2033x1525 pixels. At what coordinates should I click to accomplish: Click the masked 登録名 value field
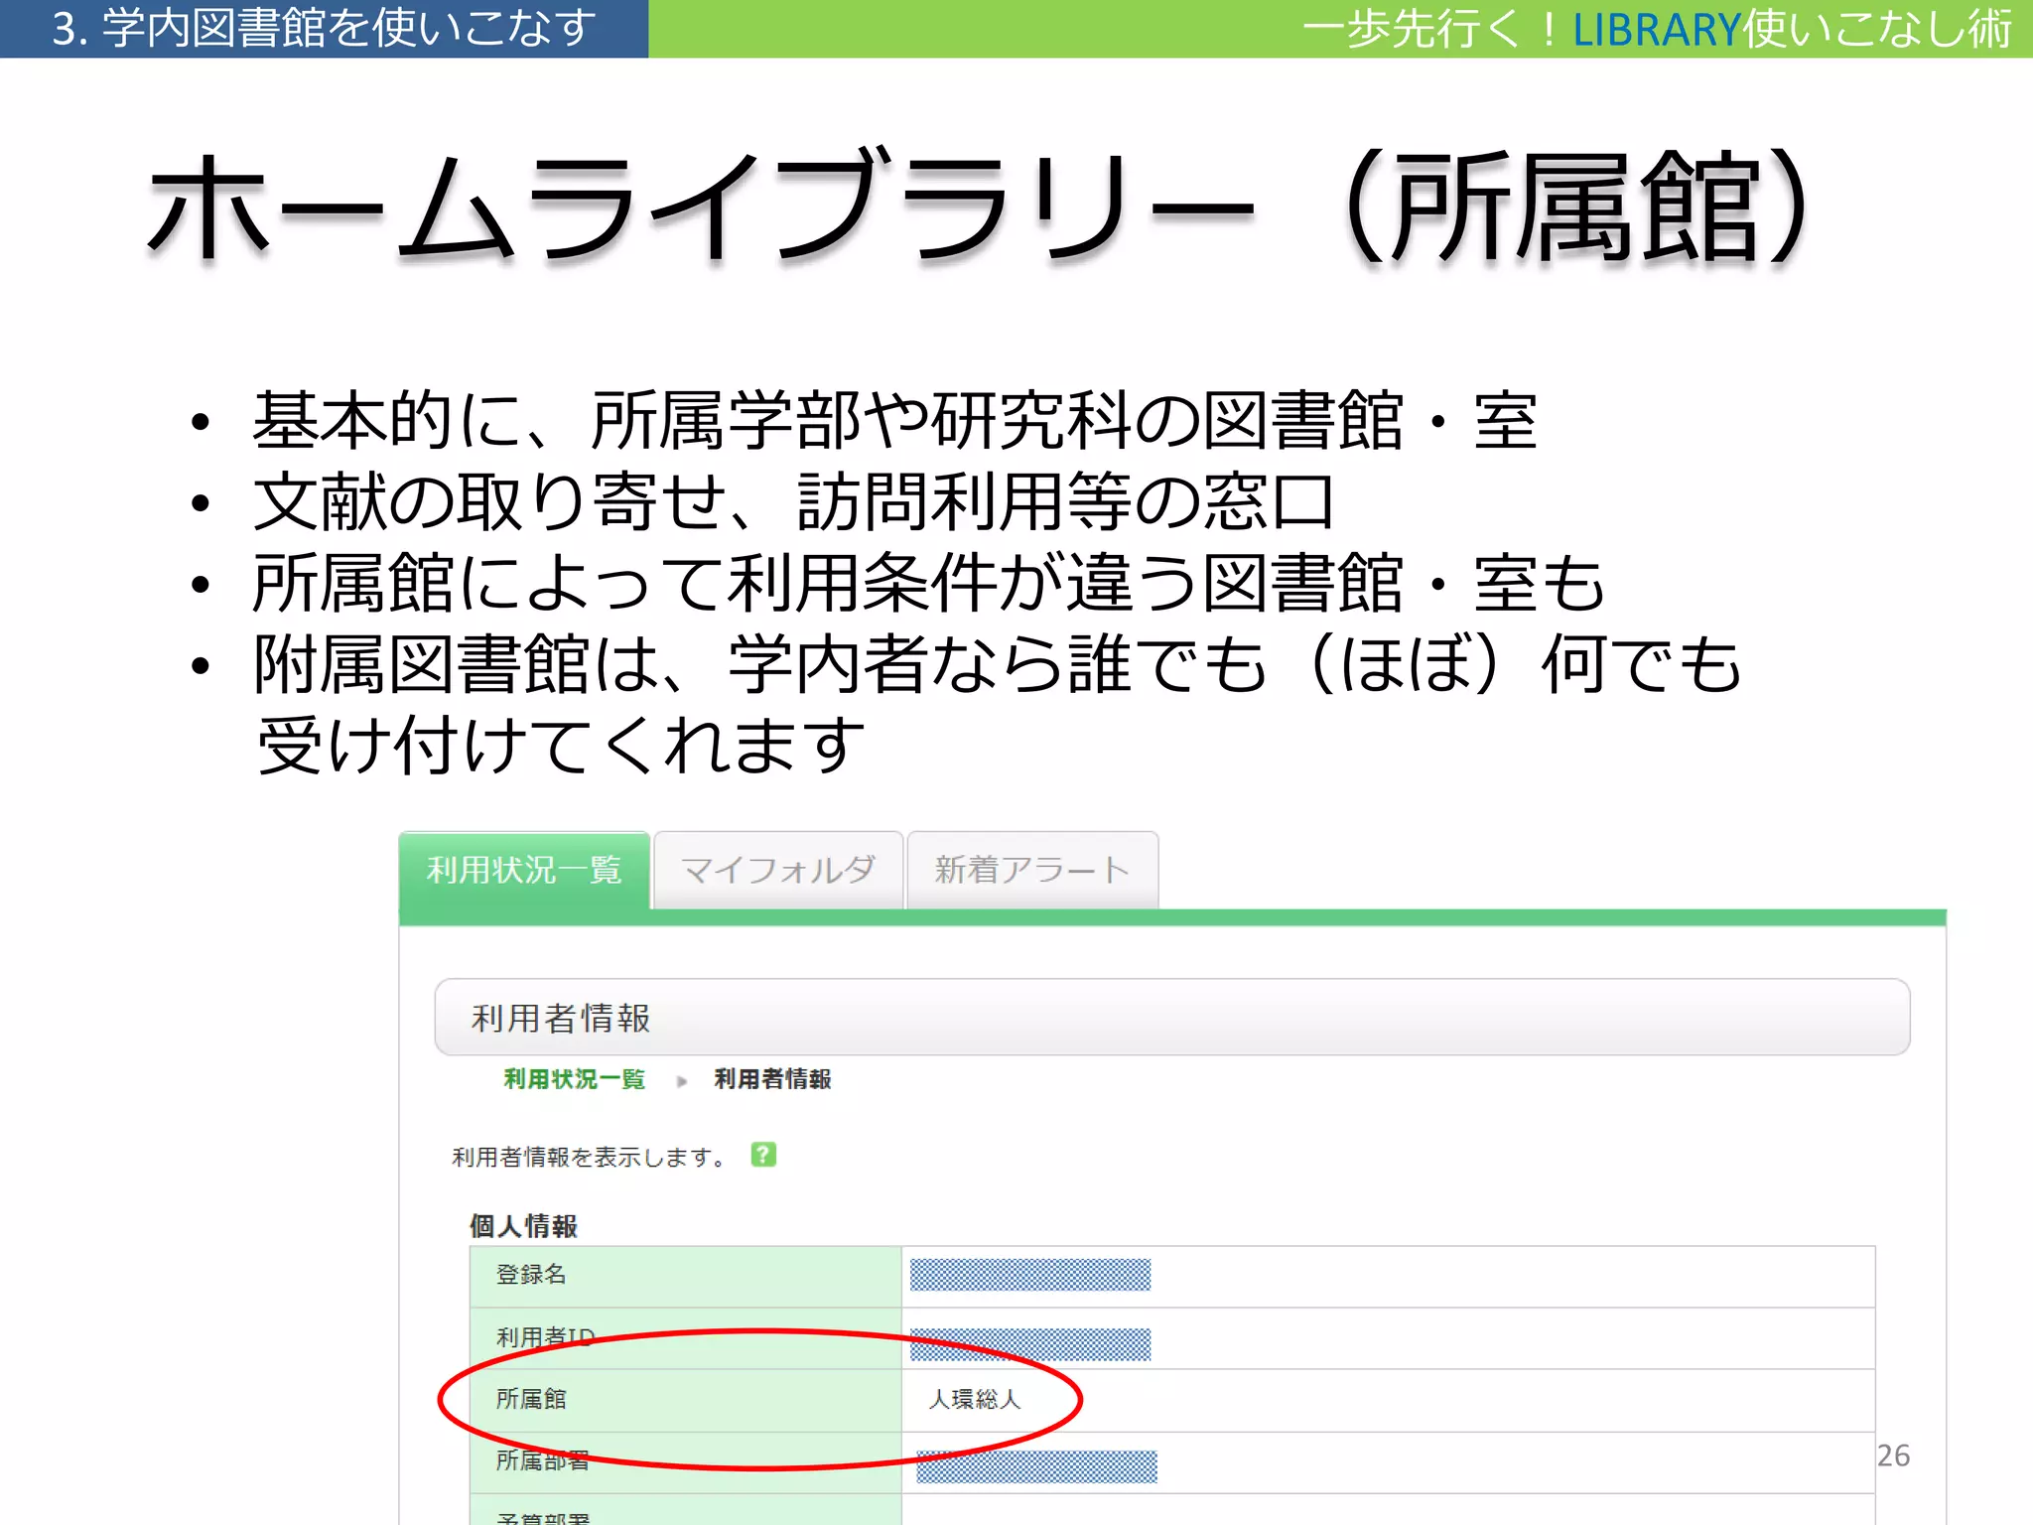1029,1275
